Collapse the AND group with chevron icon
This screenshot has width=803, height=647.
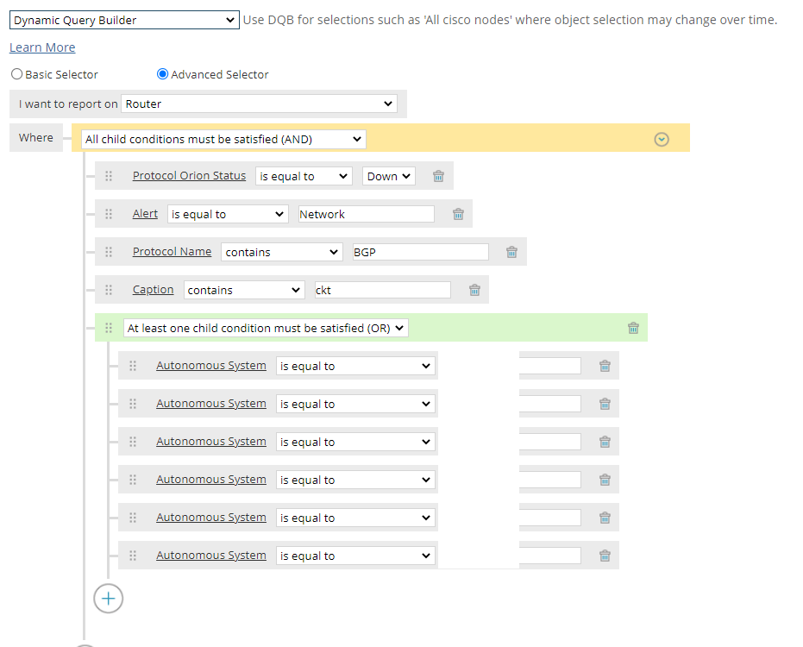pyautogui.click(x=662, y=139)
